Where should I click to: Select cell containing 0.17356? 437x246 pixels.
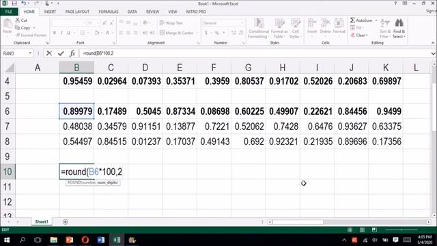[x=386, y=141]
